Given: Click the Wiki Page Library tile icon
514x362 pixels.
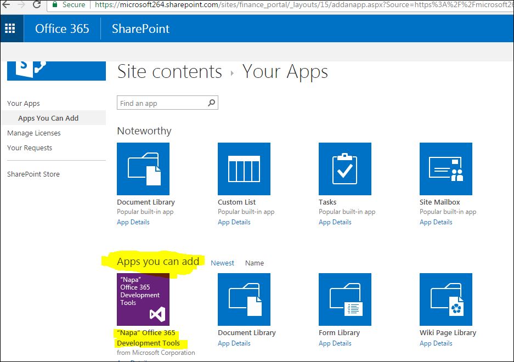Looking at the screenshot, I should (x=446, y=299).
